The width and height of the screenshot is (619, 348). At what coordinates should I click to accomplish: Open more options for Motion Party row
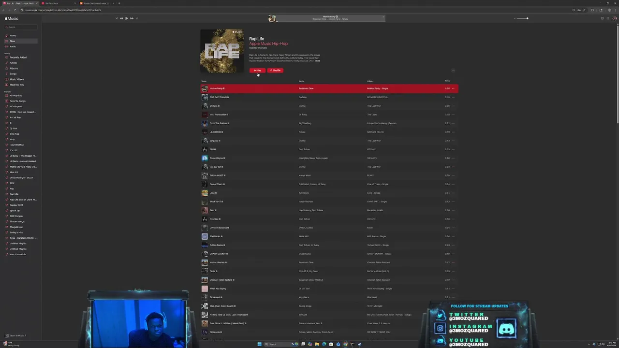click(x=453, y=88)
